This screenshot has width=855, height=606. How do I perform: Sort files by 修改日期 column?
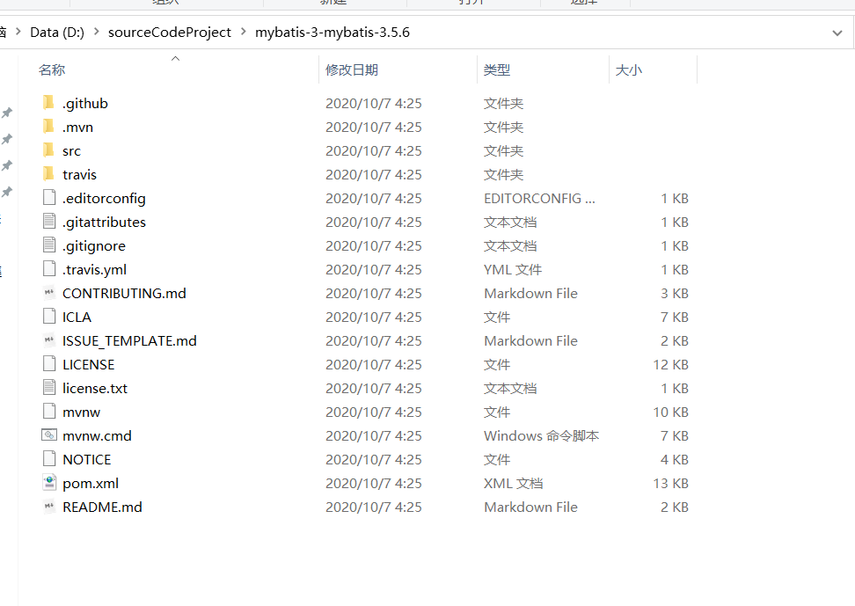coord(352,69)
